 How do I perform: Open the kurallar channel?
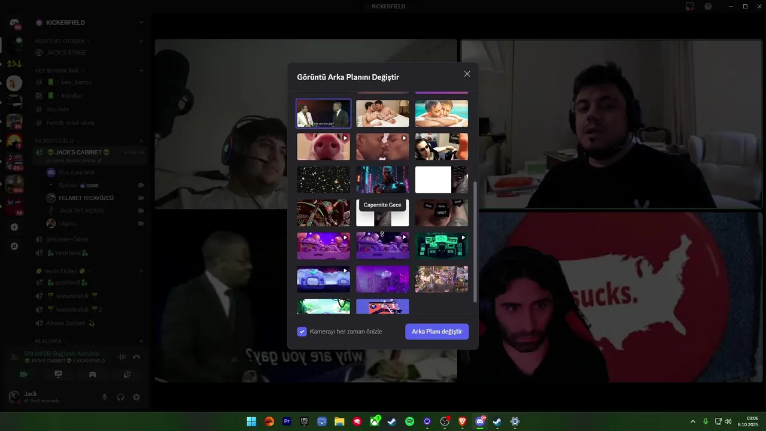(90, 96)
